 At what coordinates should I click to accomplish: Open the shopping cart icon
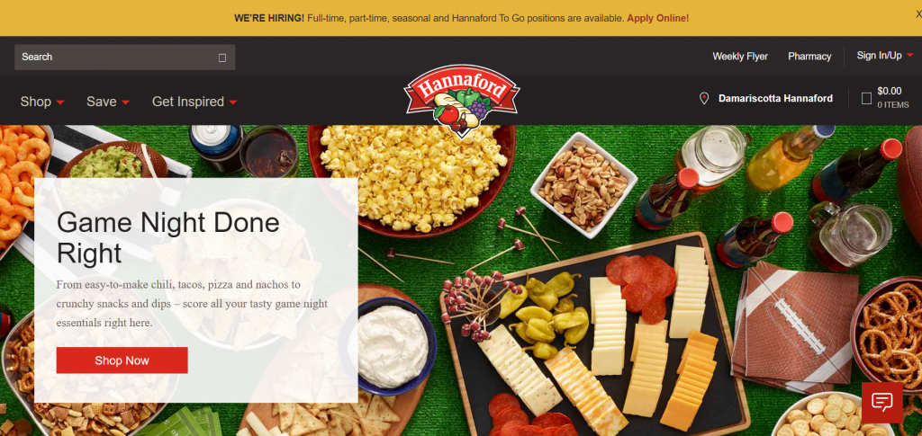866,99
